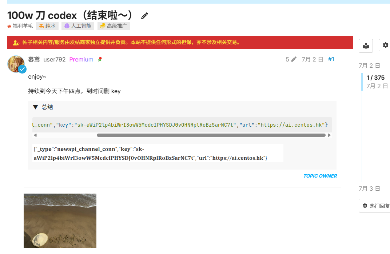Jump to the timeline end date 7月 3 日
Viewport: 390px width, 254px height.
[369, 188]
